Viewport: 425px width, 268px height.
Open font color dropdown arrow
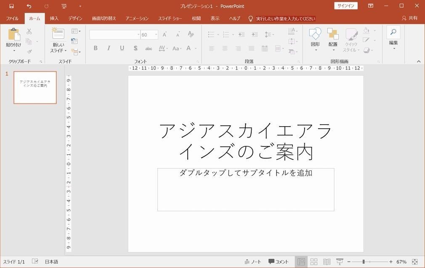tap(196, 48)
